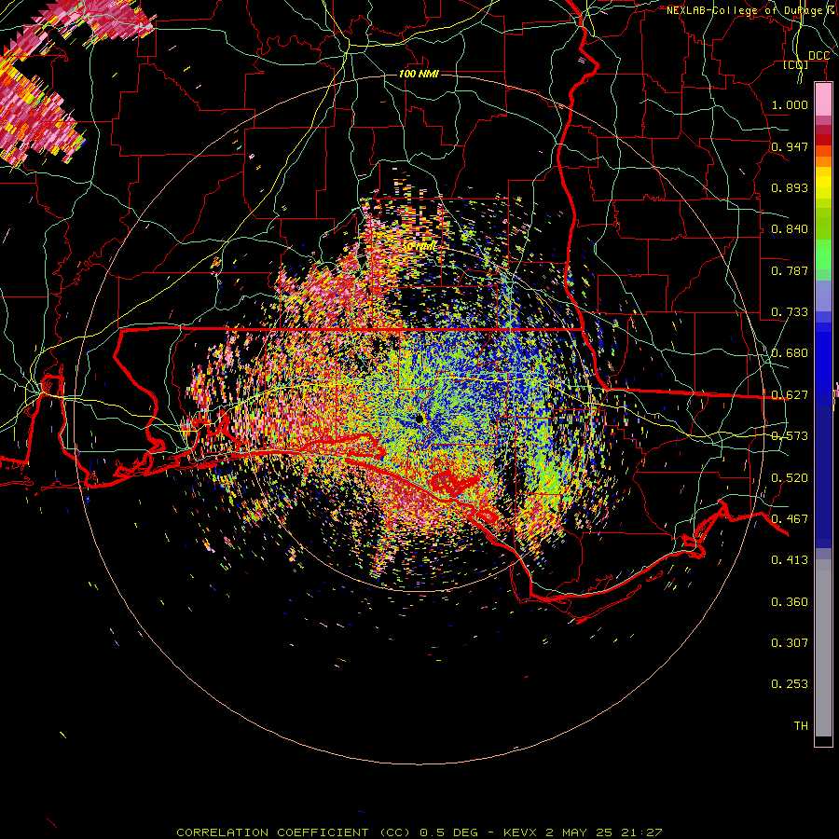Click the 50 NMI range ring label
Viewport: 839px width, 839px height.
click(x=419, y=247)
